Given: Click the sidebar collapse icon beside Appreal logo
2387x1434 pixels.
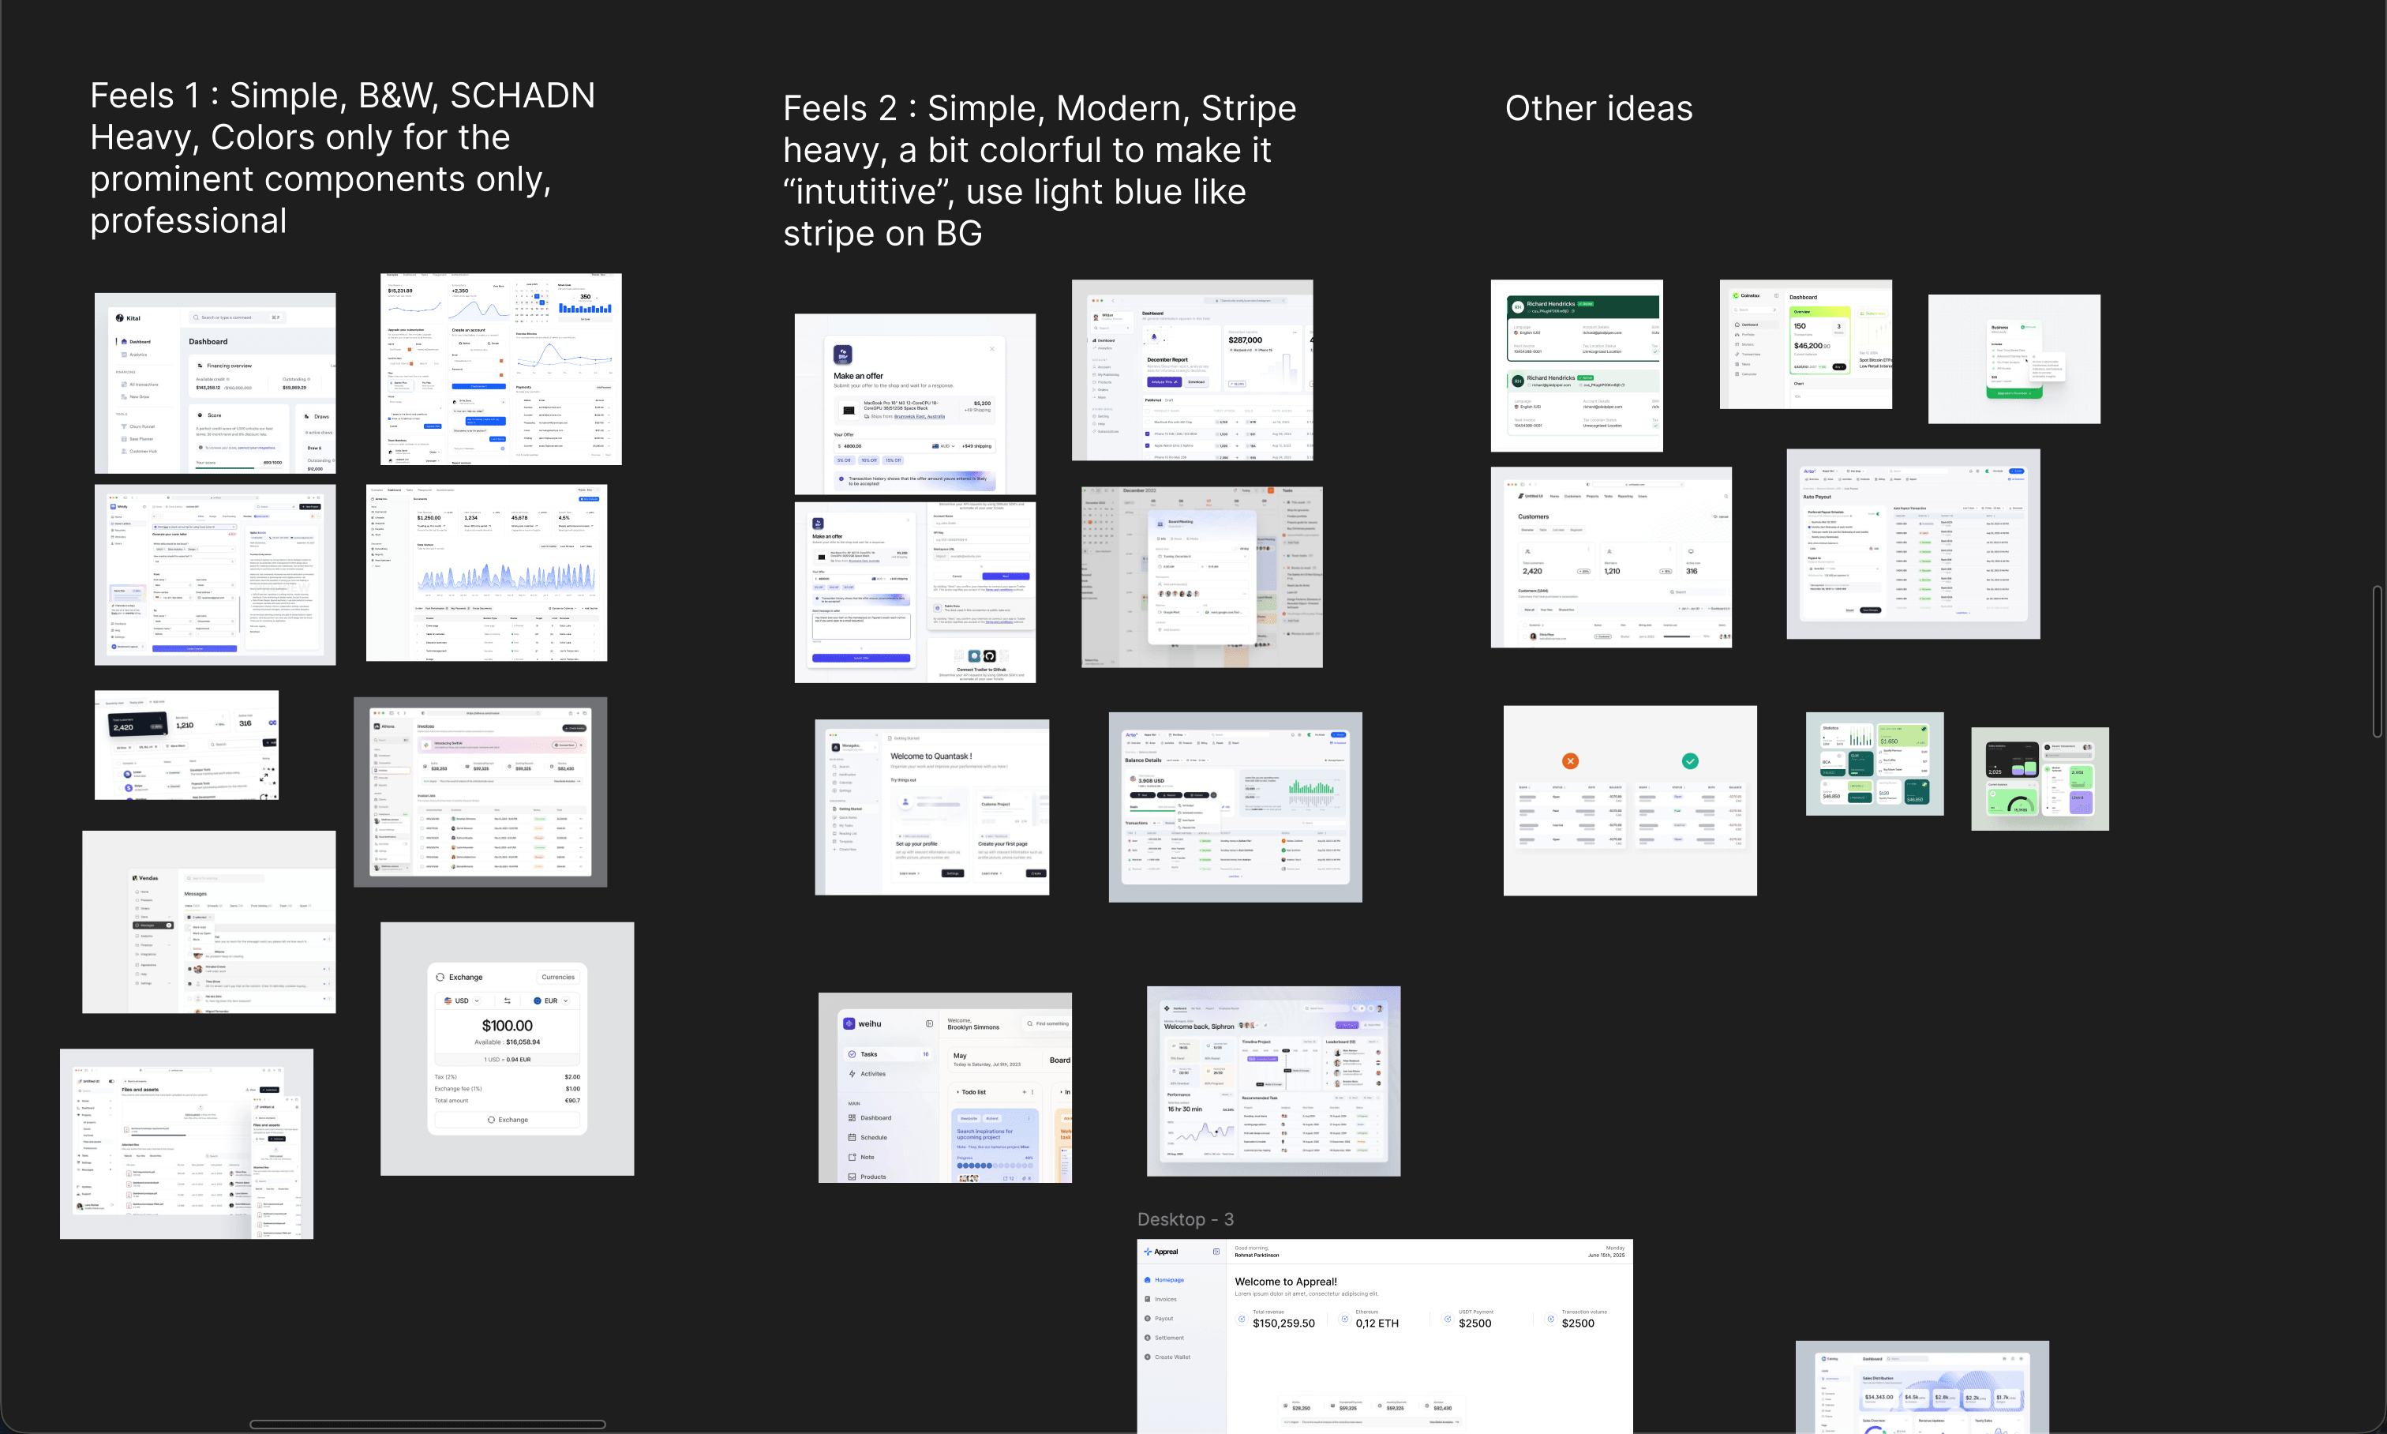Looking at the screenshot, I should tap(1216, 1252).
